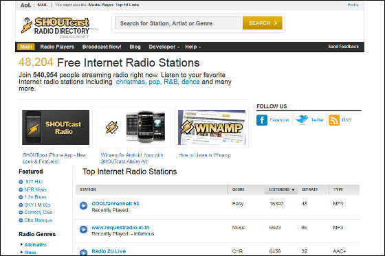Click the Twitter bird icon
Viewport: 385px width, 256px height.
pyautogui.click(x=301, y=119)
